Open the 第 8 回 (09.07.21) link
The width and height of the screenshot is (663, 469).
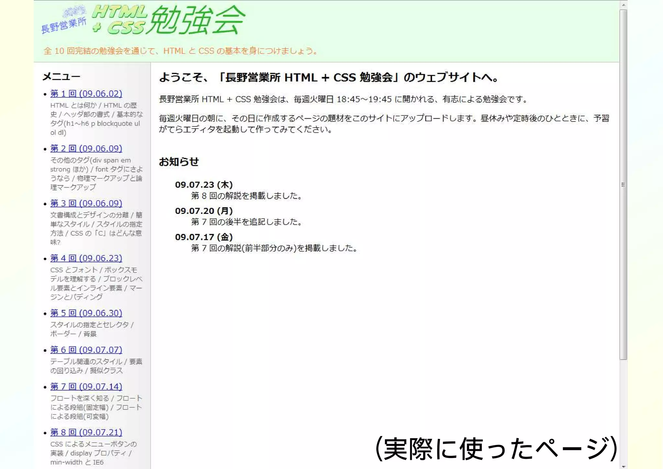[86, 432]
